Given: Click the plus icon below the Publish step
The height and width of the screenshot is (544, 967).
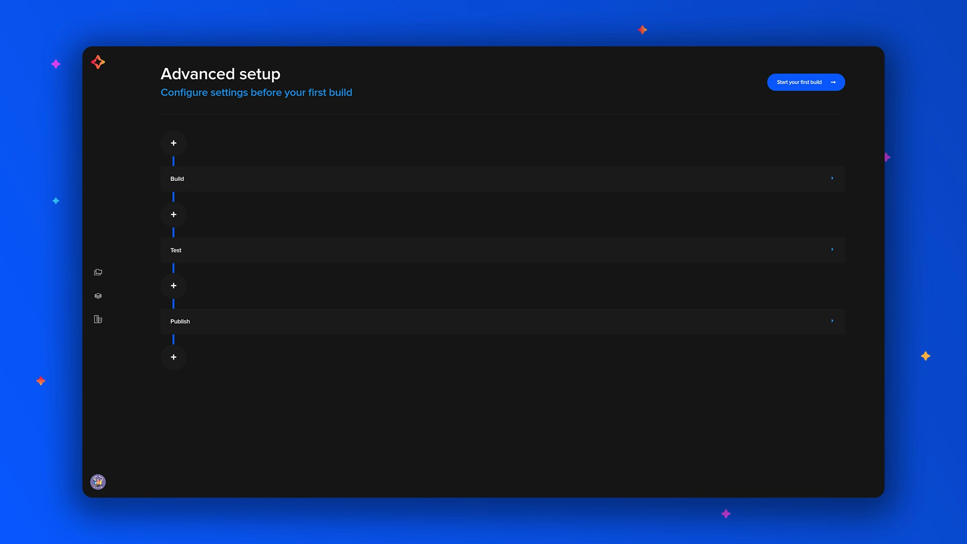Looking at the screenshot, I should pos(173,357).
